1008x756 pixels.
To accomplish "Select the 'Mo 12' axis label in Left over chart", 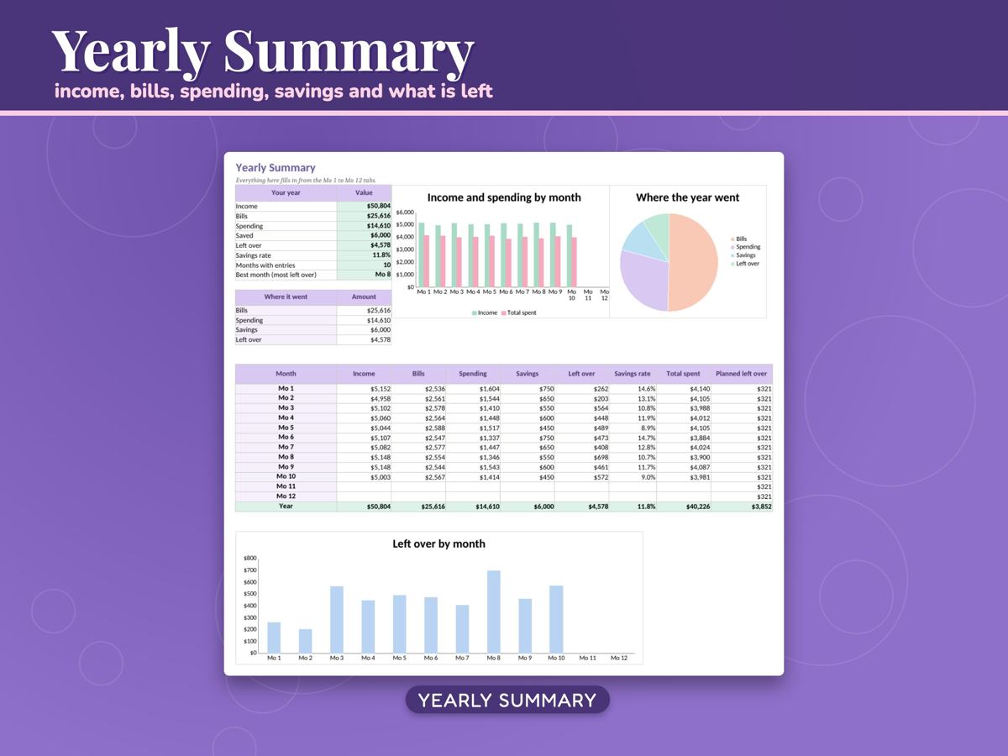I will point(618,658).
